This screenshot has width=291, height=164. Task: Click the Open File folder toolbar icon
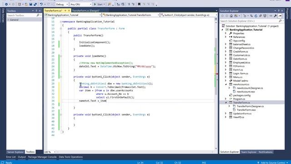[26, 4]
